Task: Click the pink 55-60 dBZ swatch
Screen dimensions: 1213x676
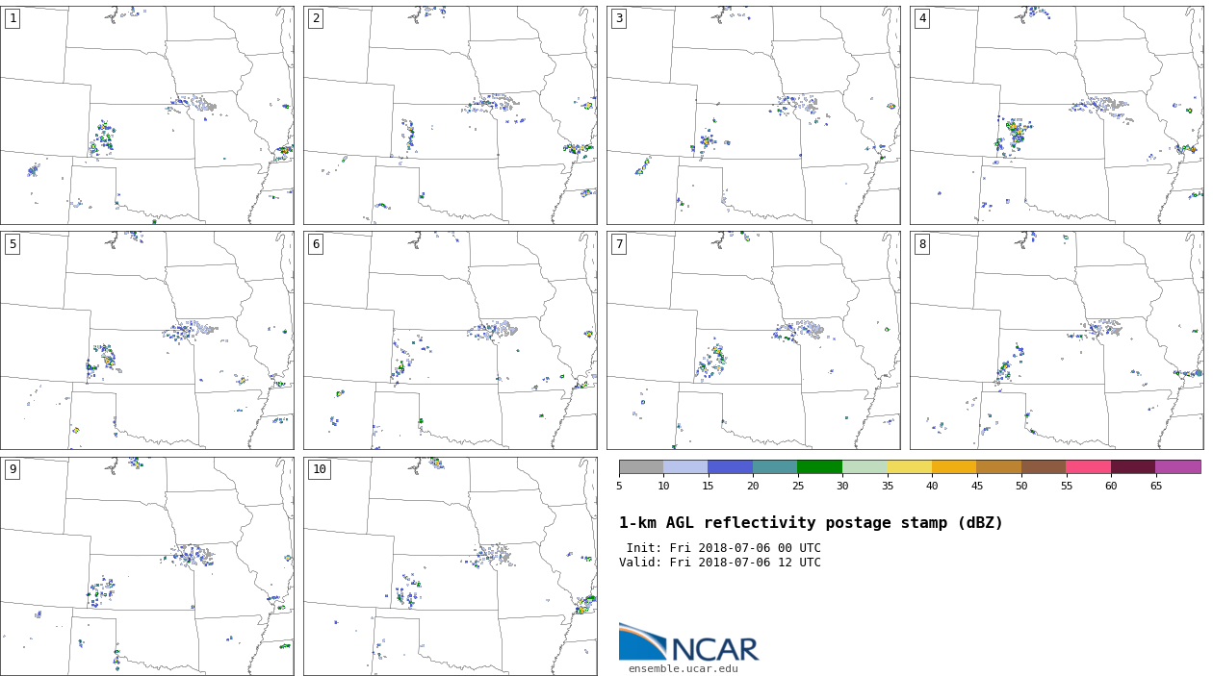Action: [1089, 466]
